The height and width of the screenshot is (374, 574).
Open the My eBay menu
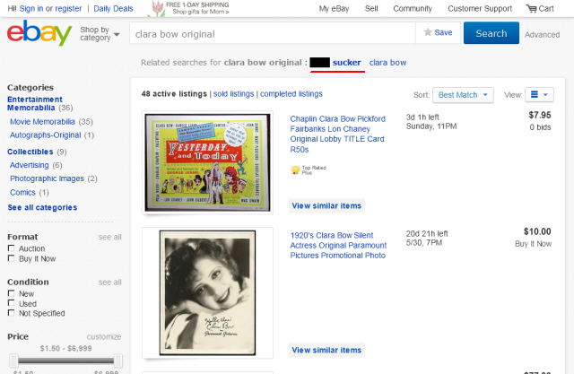click(x=335, y=8)
